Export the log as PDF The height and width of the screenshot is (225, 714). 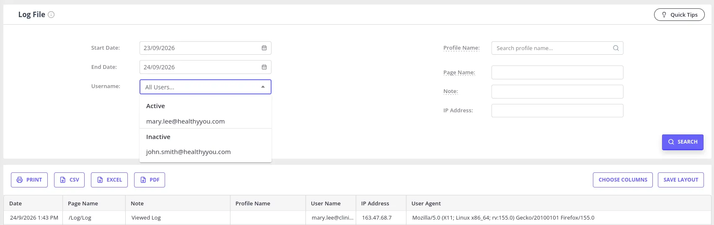coord(150,180)
